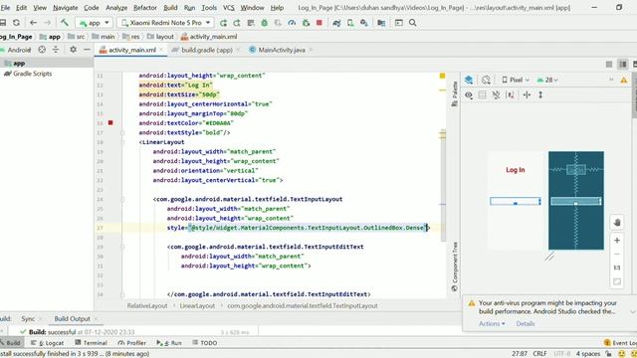Open the API 28 version dropdown

point(547,80)
